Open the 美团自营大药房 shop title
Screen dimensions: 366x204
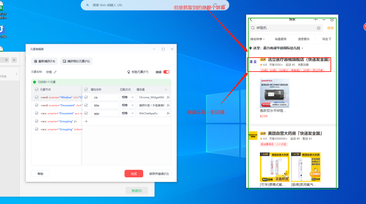tap(295, 134)
